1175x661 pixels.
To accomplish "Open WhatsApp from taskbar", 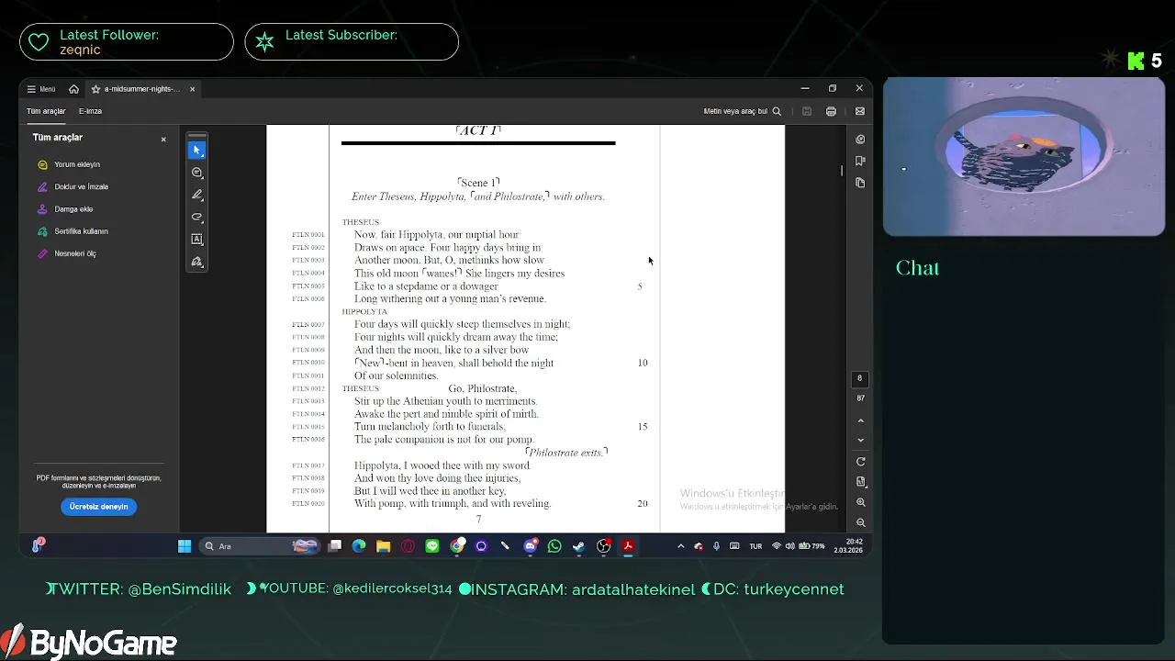I will 554,546.
